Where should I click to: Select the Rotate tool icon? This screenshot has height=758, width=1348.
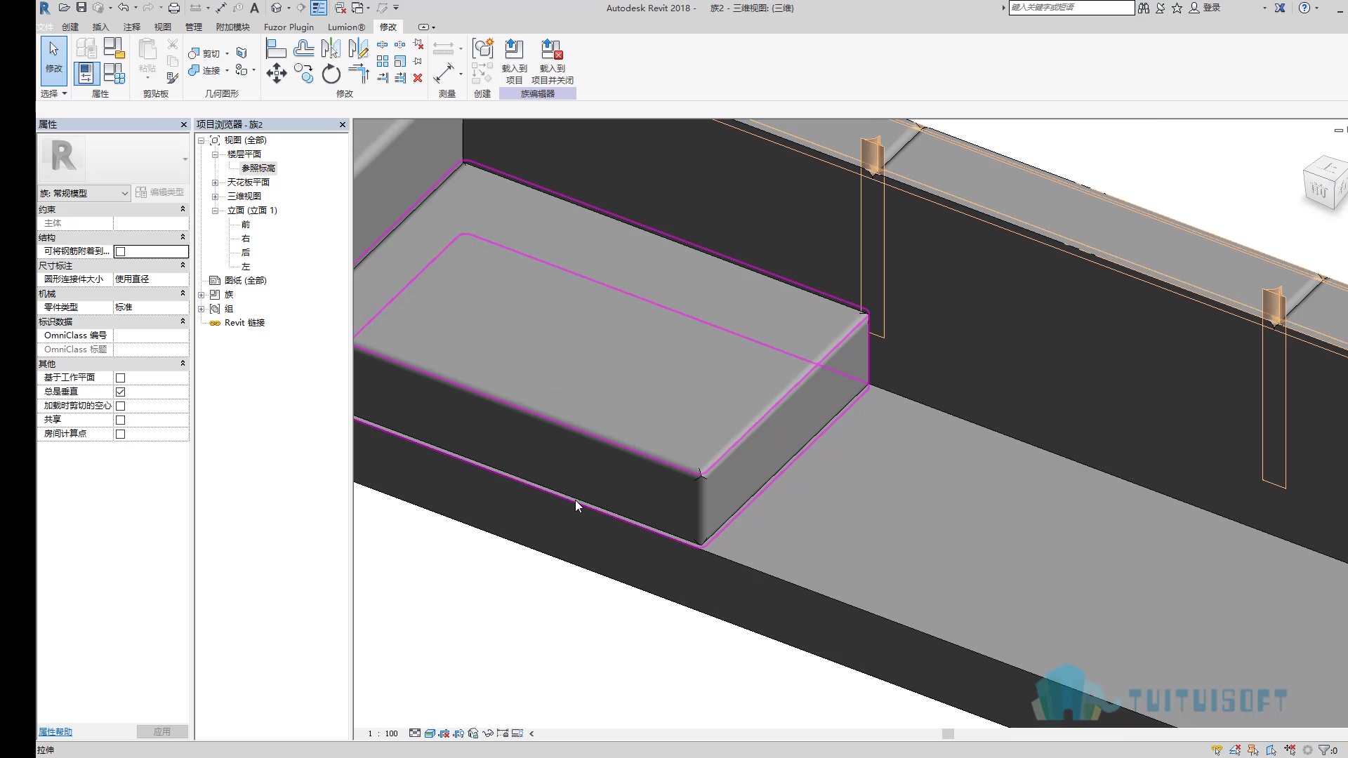pos(331,73)
